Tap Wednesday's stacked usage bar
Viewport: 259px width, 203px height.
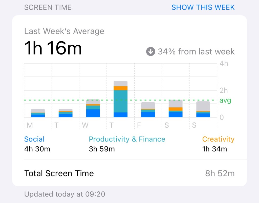pos(93,108)
